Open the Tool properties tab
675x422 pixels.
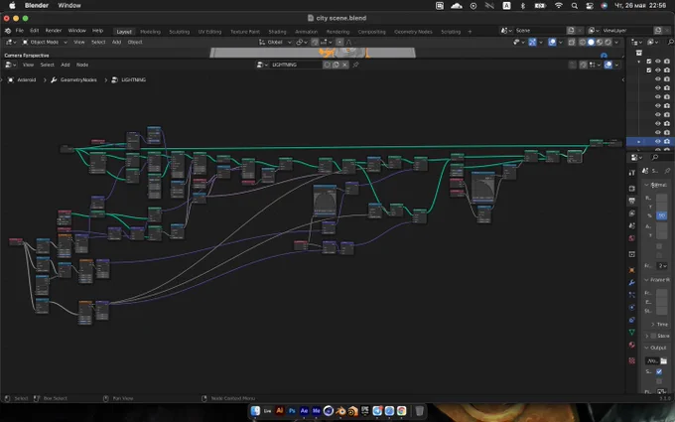point(632,173)
